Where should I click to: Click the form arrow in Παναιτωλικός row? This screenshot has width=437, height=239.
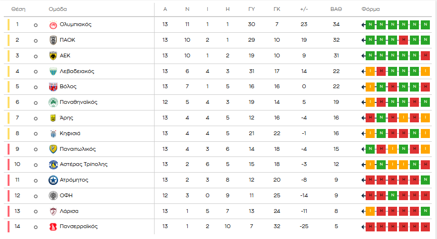pos(363,149)
